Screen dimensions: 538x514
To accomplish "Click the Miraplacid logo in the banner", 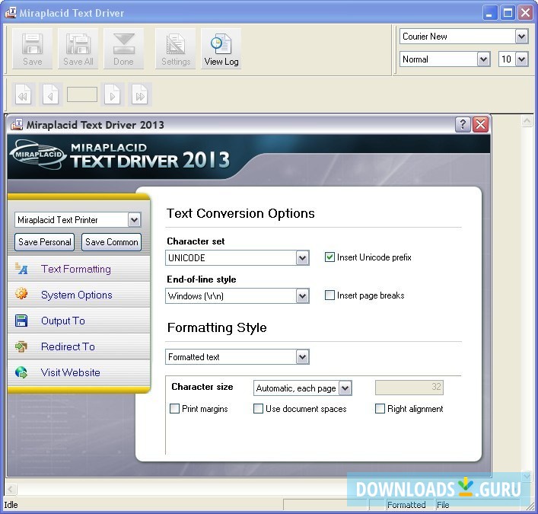I will point(38,155).
